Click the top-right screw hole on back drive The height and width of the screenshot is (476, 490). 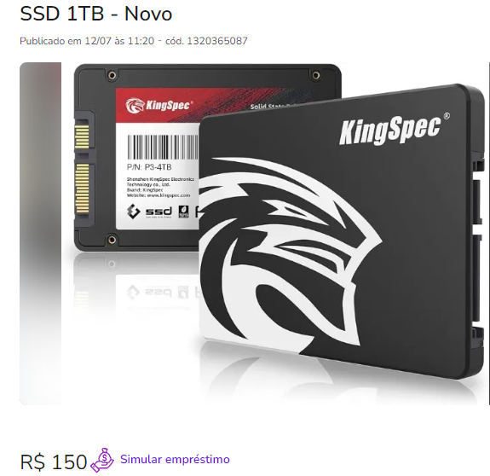[x=315, y=75]
